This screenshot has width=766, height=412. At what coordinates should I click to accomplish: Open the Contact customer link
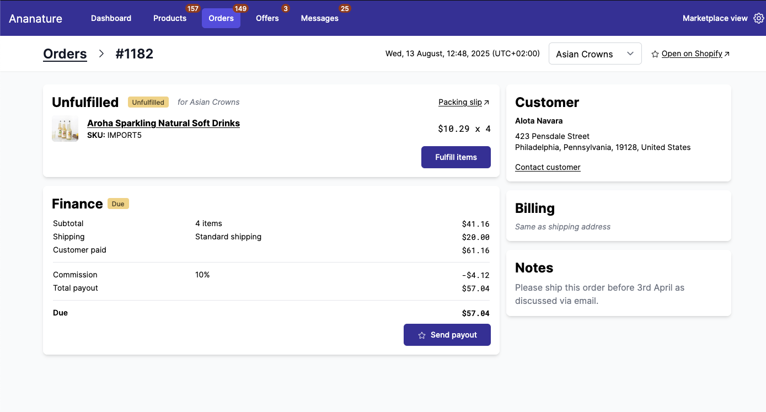(x=548, y=167)
